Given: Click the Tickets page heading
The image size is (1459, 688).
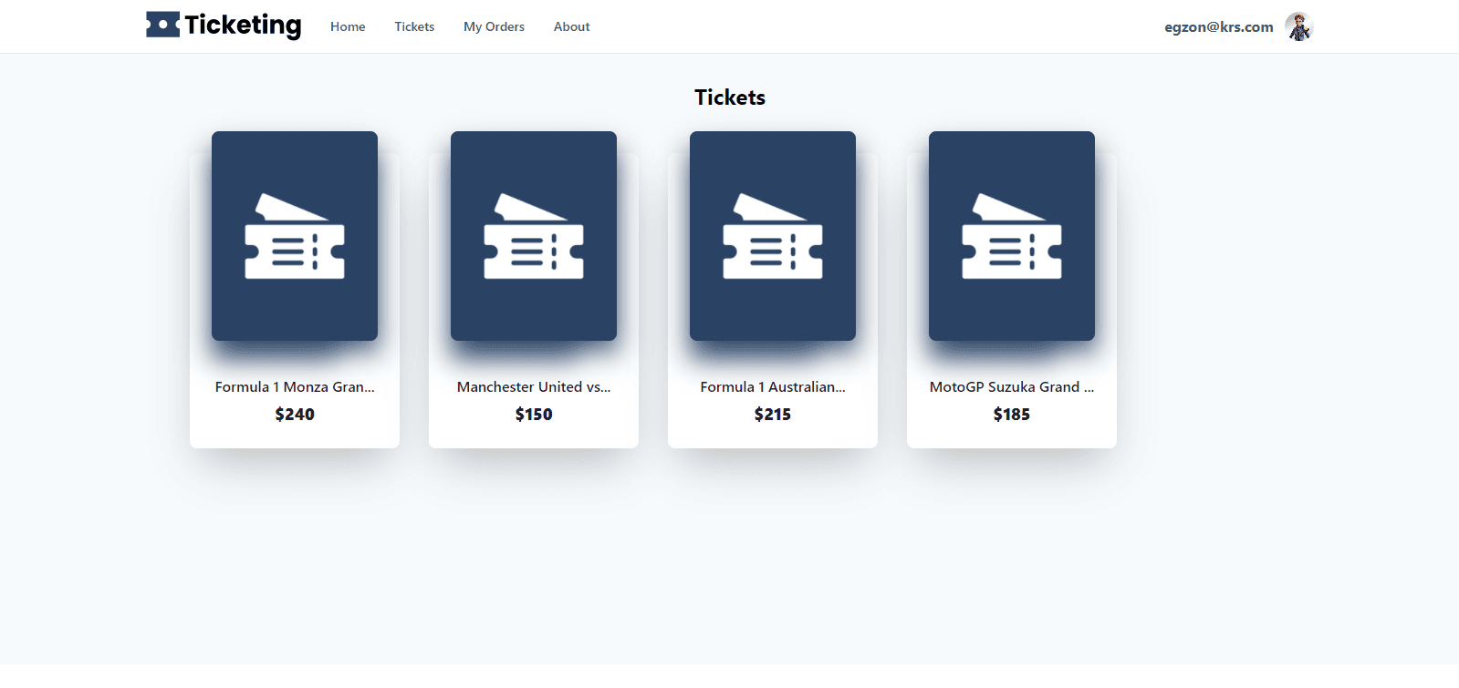Looking at the screenshot, I should pos(730,98).
